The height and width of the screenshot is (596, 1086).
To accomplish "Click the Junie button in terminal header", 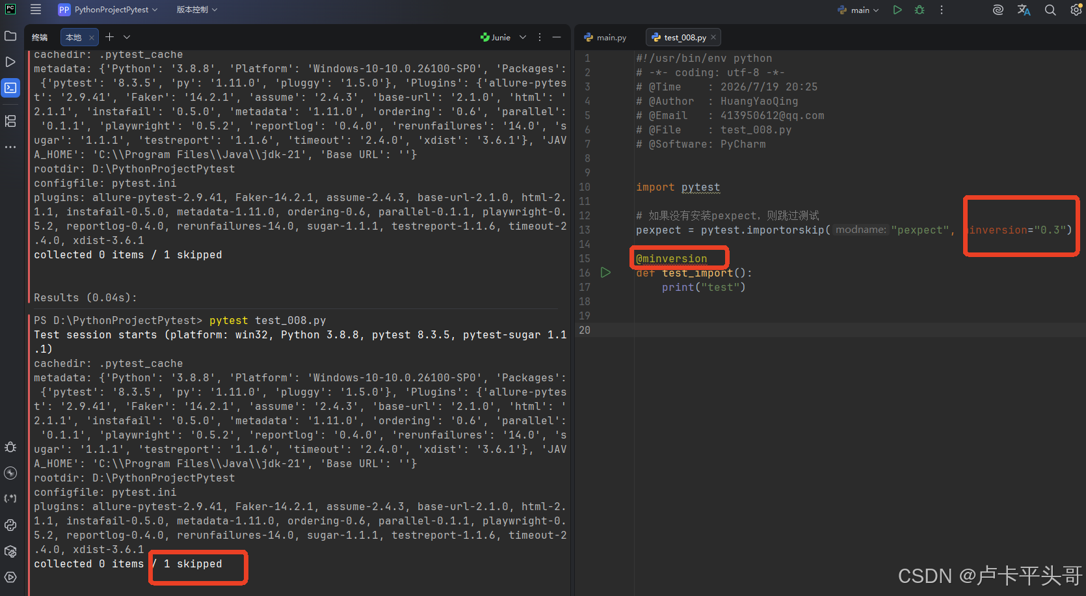I will pyautogui.click(x=496, y=37).
